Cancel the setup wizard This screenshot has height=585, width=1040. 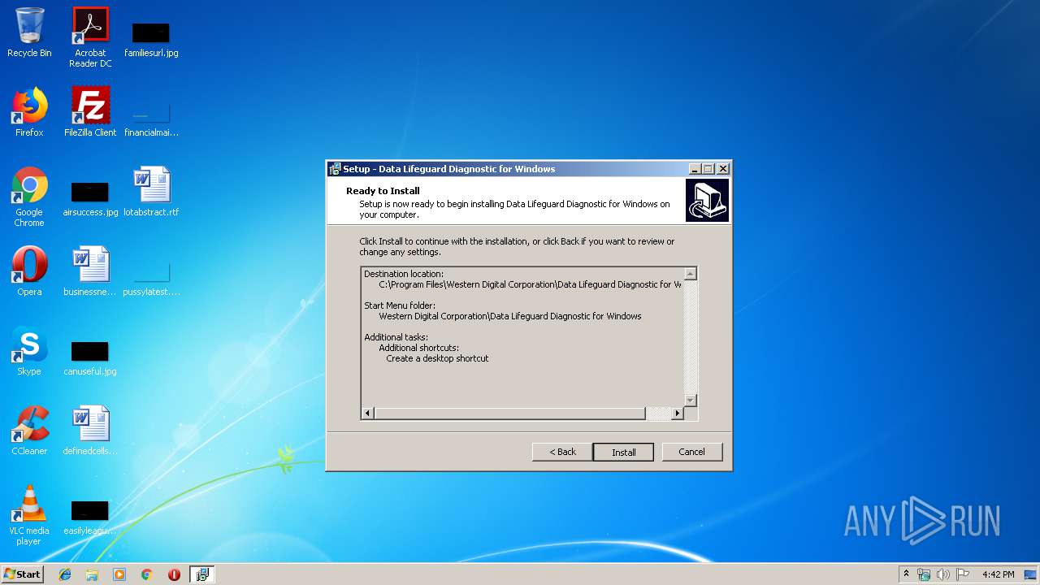coord(691,452)
